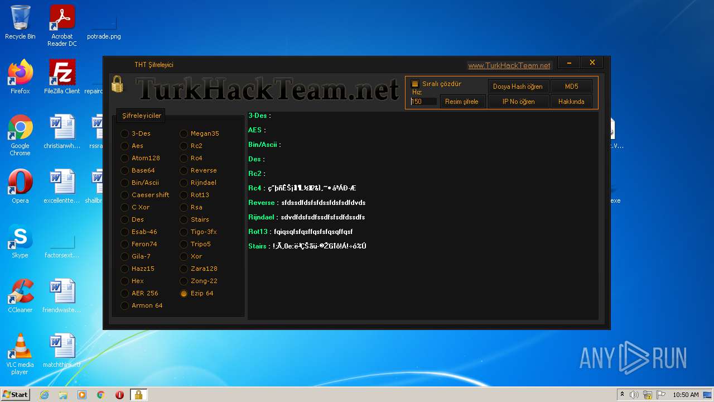The height and width of the screenshot is (402, 714).
Task: Open friendwaste... Word document
Action: click(x=62, y=296)
